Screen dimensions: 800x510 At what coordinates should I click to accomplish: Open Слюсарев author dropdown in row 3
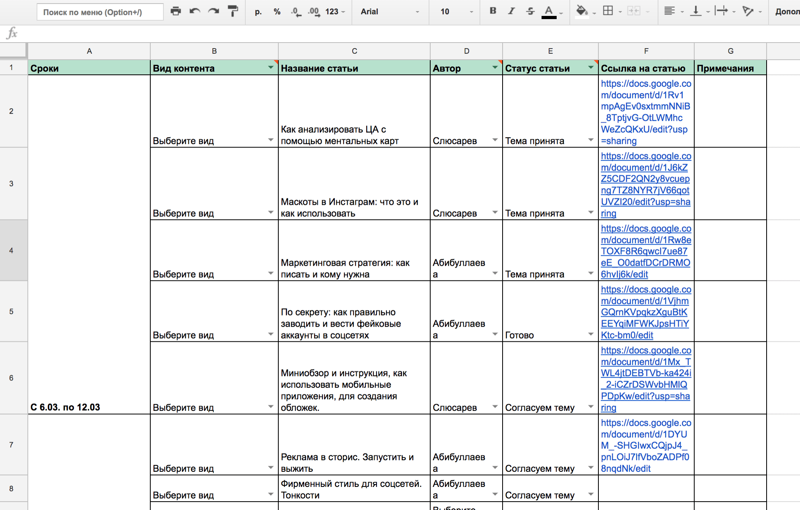[x=495, y=212]
